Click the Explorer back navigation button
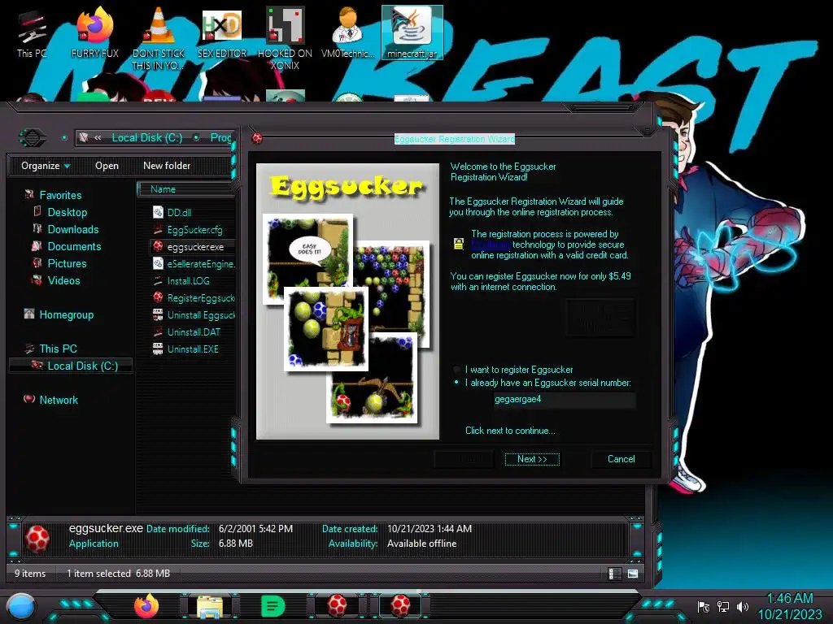 [x=33, y=138]
